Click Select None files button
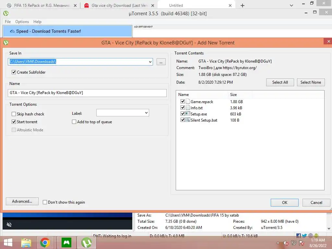The width and height of the screenshot is (332, 249). (311, 82)
